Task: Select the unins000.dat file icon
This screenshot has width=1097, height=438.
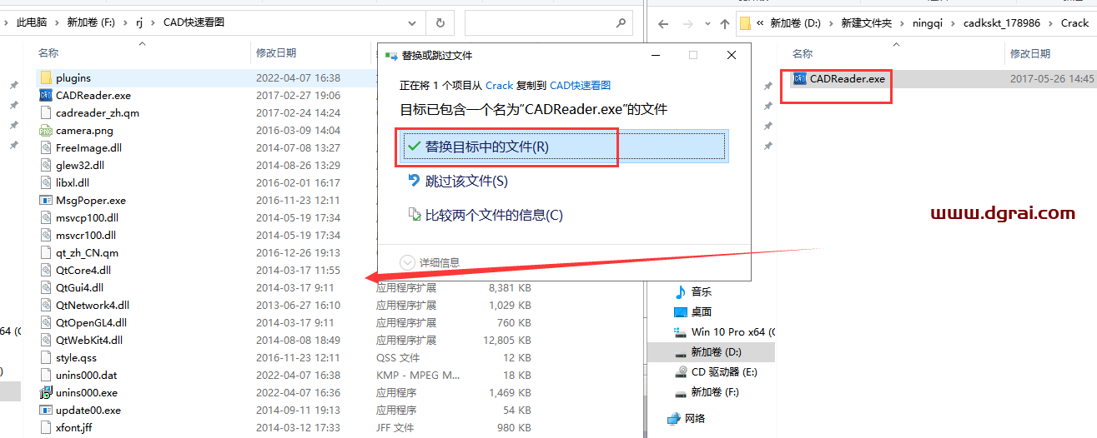Action: pos(46,375)
